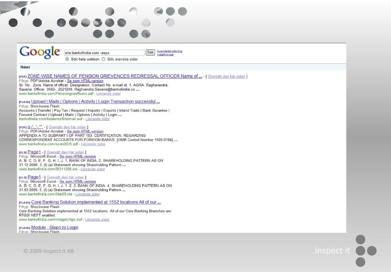Translate the Mar09.xls result via Översätt link
This screenshot has width=391, height=272.
65,177
